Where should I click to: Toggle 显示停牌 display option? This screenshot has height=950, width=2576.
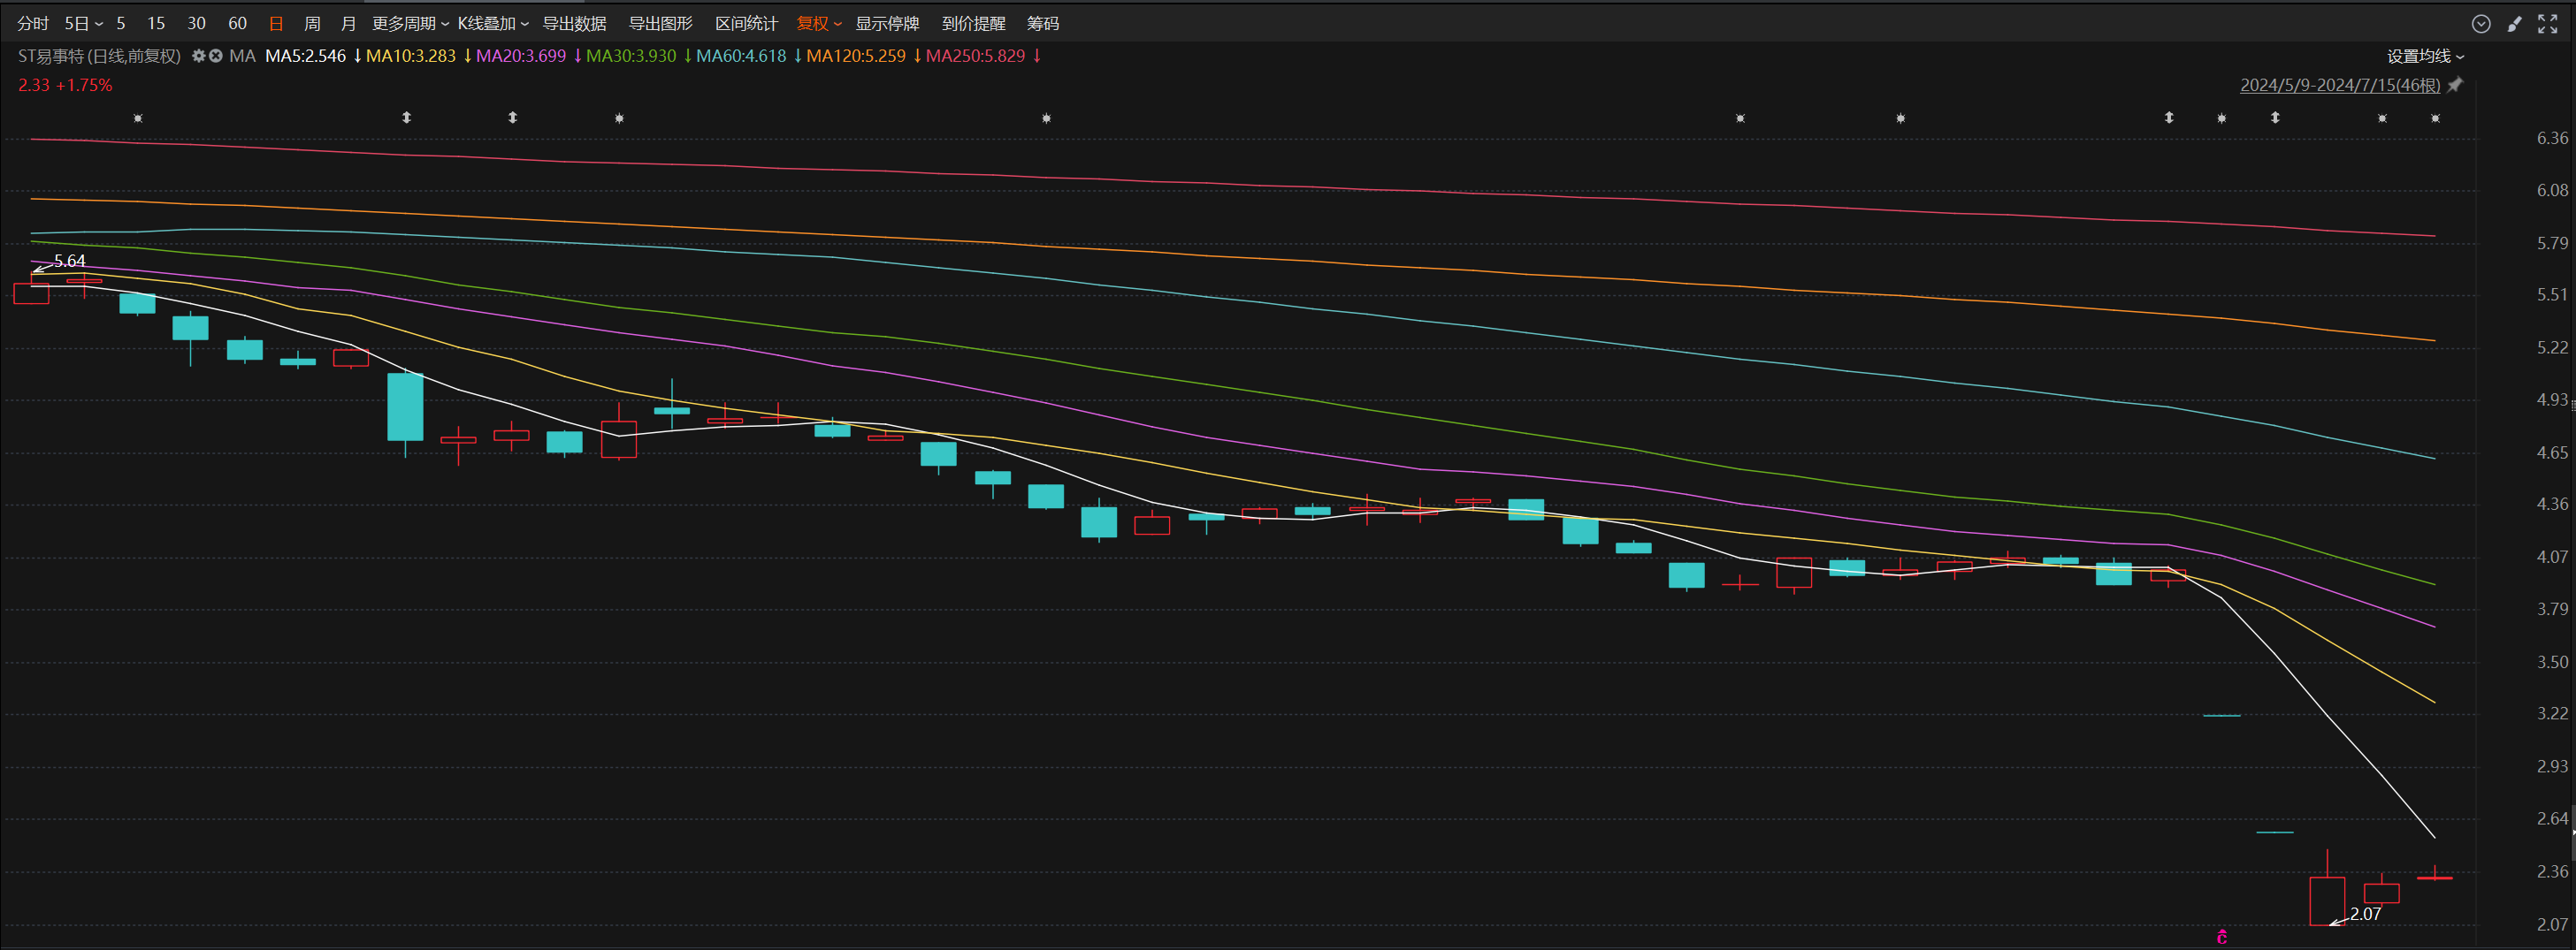886,23
